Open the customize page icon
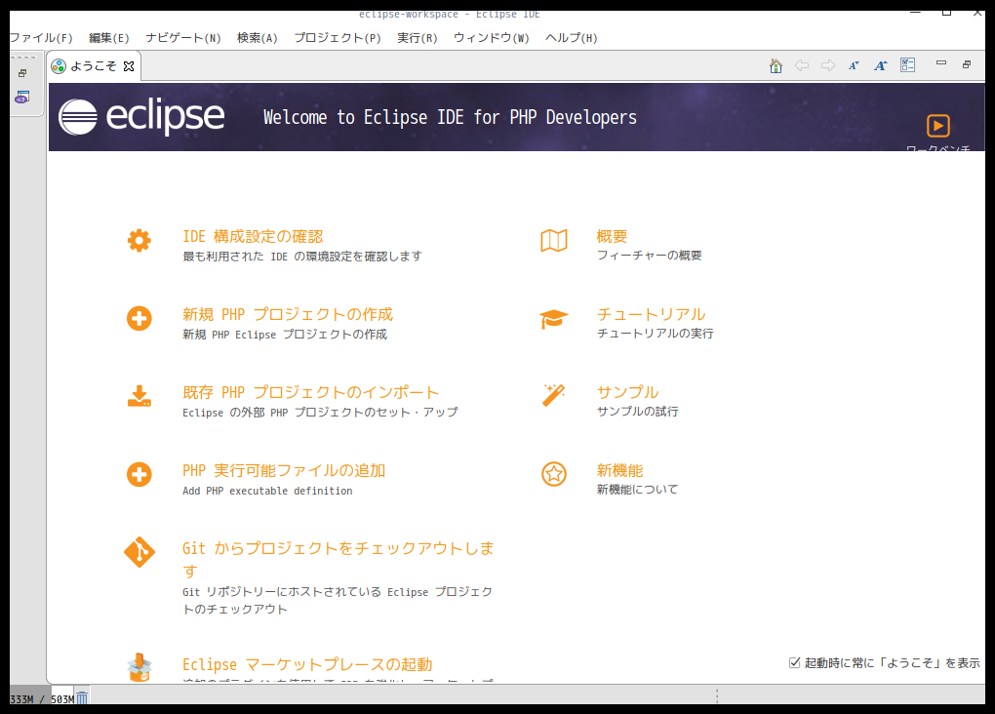The image size is (995, 714). pos(907,65)
